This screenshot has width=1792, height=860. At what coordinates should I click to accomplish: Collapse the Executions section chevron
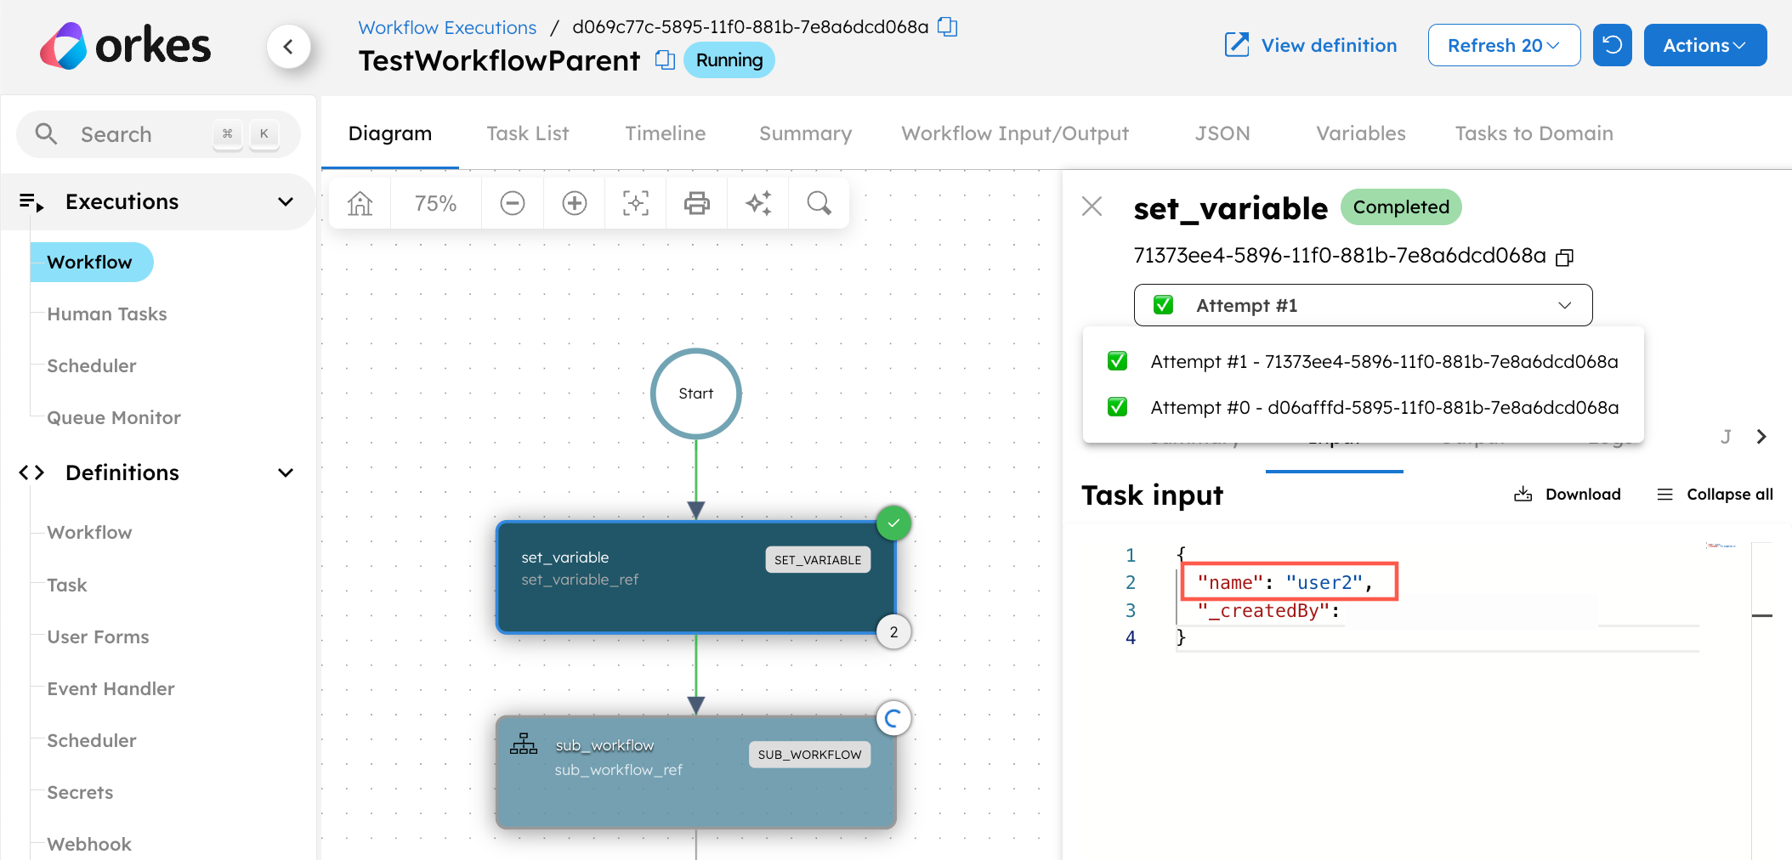(x=286, y=202)
